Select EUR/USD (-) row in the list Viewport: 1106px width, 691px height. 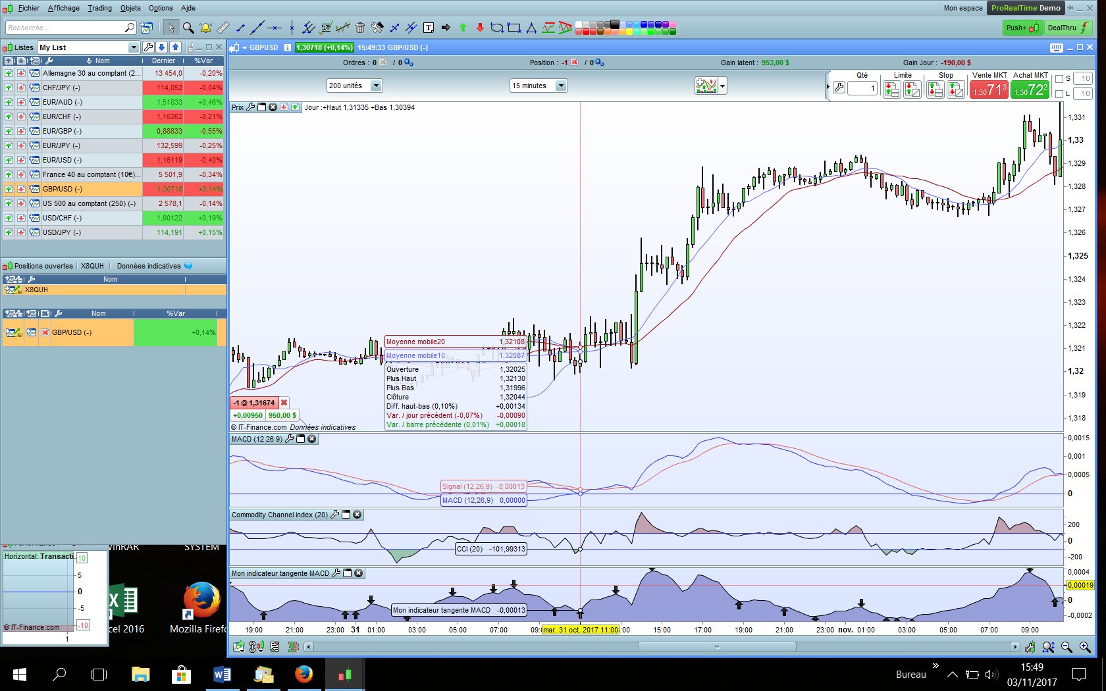tap(113, 160)
